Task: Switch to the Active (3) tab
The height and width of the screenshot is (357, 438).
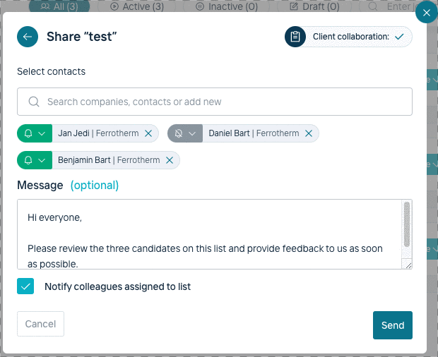Action: (137, 6)
